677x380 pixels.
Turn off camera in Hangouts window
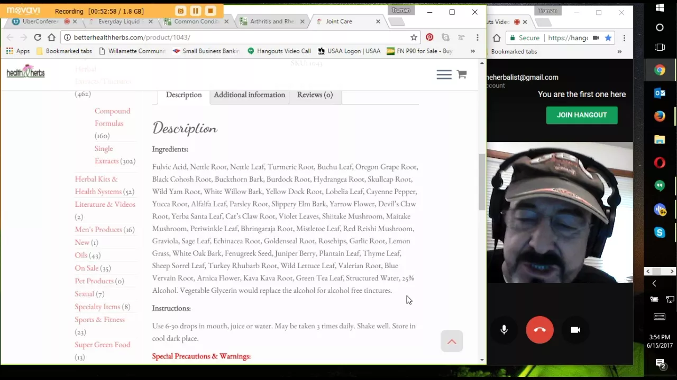pyautogui.click(x=575, y=330)
